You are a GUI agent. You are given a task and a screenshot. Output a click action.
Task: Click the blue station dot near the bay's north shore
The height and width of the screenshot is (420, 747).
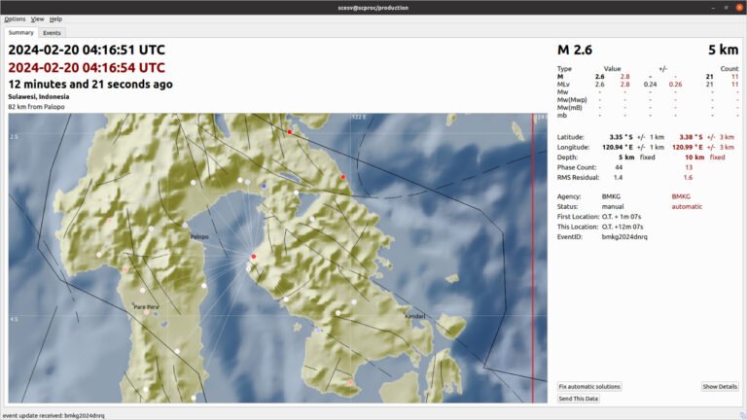click(264, 186)
